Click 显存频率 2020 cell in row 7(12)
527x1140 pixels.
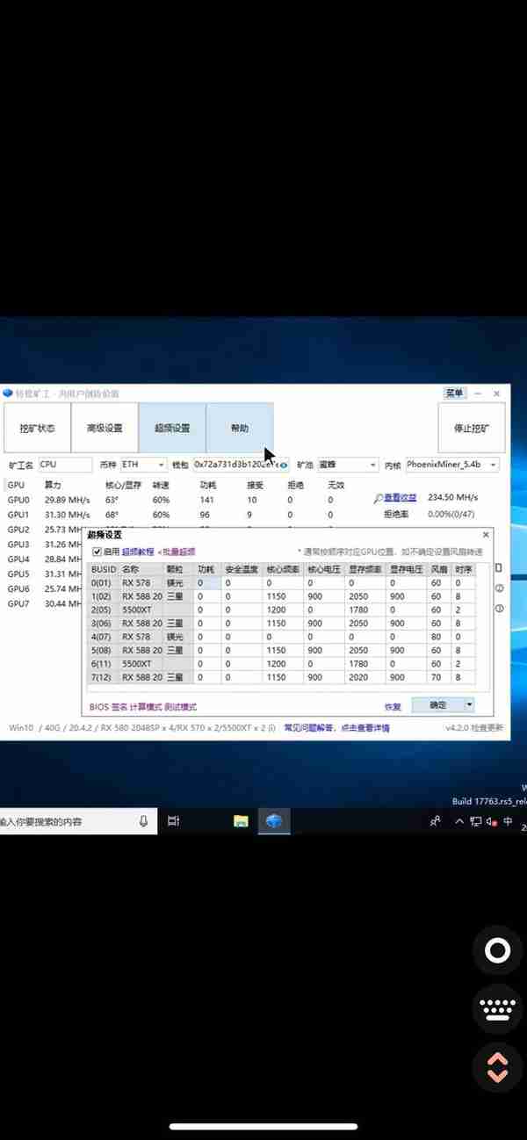click(x=367, y=678)
